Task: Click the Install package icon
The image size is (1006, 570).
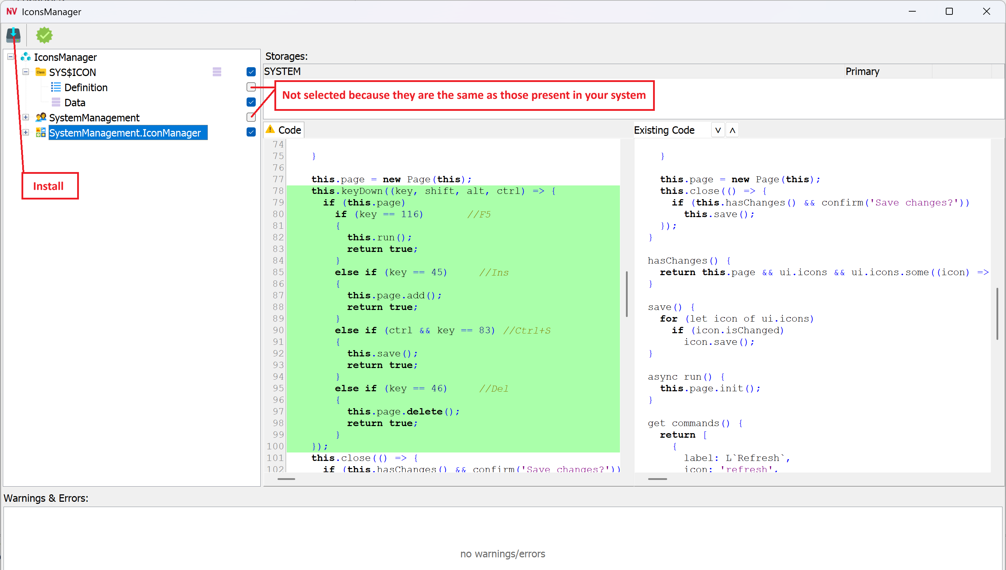Action: click(x=13, y=35)
